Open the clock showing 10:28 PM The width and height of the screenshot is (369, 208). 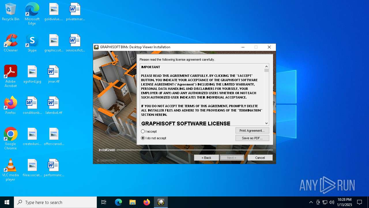[344, 202]
